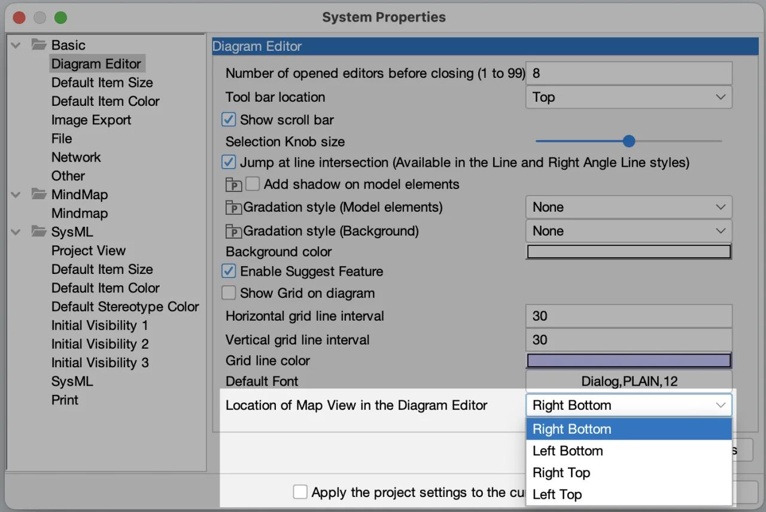The height and width of the screenshot is (512, 766).
Task: Select Other in the Basic category
Action: click(68, 176)
